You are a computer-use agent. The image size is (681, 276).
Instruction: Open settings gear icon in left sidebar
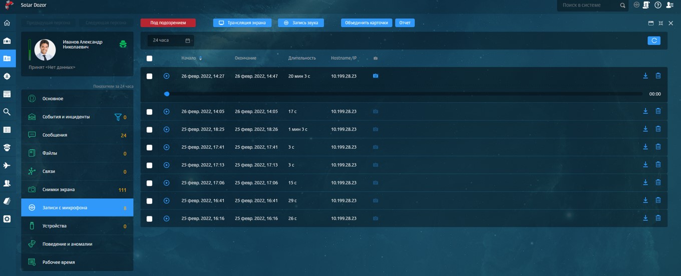(x=7, y=219)
